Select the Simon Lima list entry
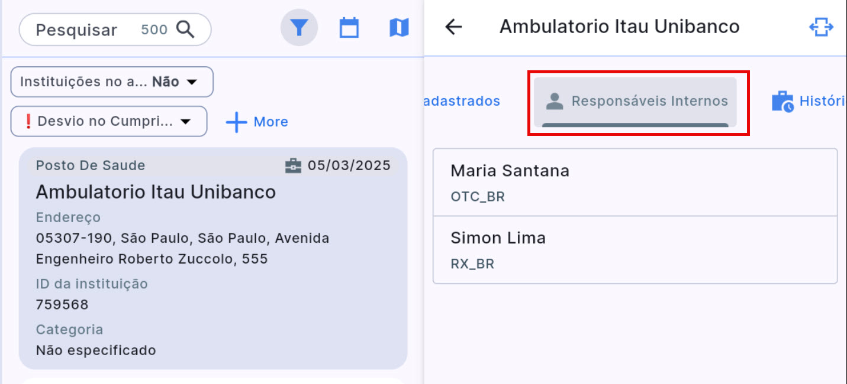The image size is (847, 384). (635, 249)
